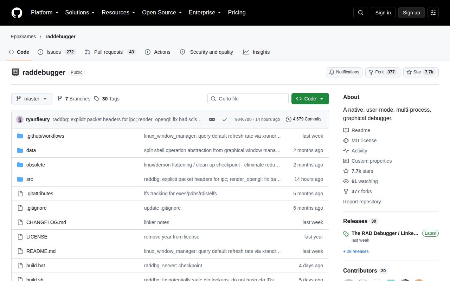Viewport: 450px width, 281px height.
Task: Open the Platform menu
Action: (x=45, y=12)
